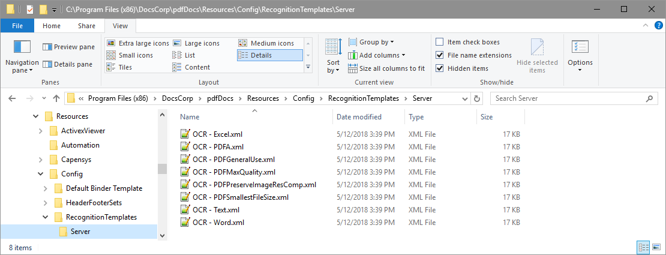Viewport: 666px width, 255px height.
Task: Switch to large thumbnails view in status bar
Action: (656, 247)
